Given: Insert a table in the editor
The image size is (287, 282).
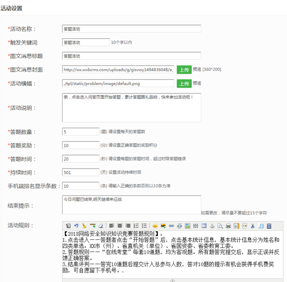Looking at the screenshot, I should point(204,226).
